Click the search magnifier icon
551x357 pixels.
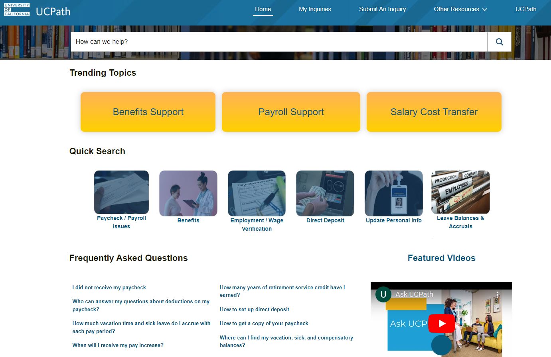(x=499, y=42)
